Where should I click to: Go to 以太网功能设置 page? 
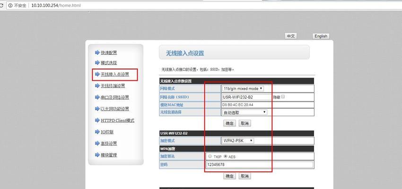[115, 109]
